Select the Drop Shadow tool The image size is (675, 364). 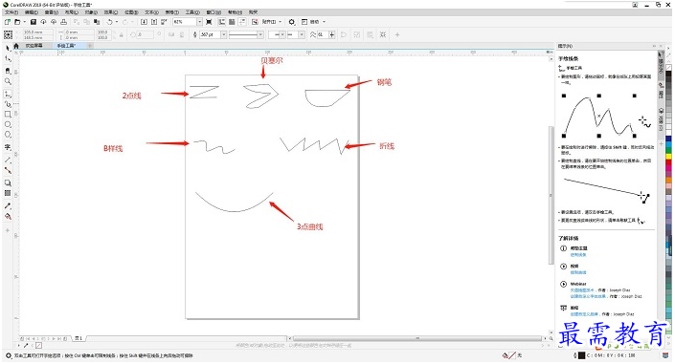(8, 182)
